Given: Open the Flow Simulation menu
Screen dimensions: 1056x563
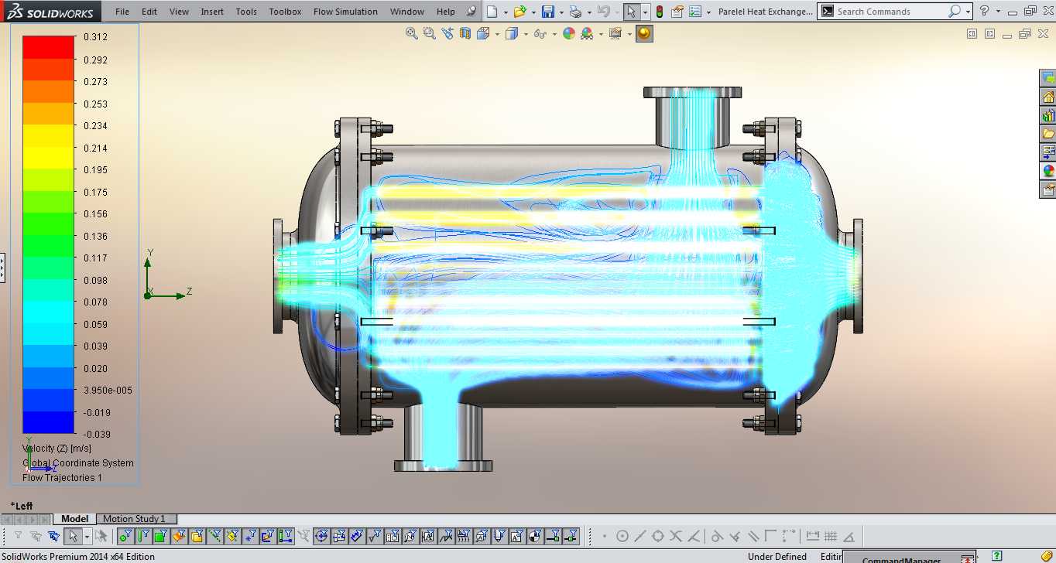Looking at the screenshot, I should [345, 12].
